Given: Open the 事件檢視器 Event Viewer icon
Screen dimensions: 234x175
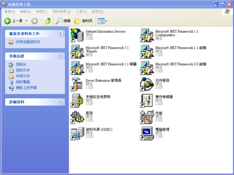Looking at the screenshot, I should 146,100.
